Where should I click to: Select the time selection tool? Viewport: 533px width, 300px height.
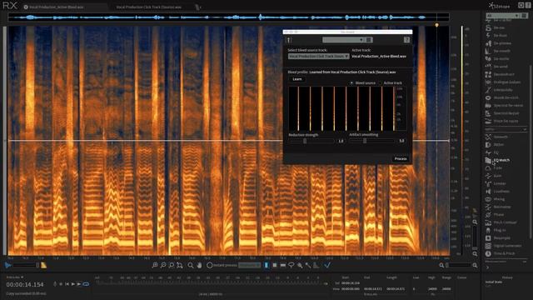tap(266, 265)
